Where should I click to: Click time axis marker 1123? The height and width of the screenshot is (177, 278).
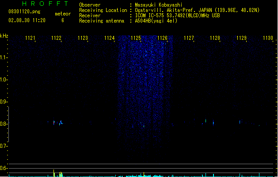(x=83, y=38)
